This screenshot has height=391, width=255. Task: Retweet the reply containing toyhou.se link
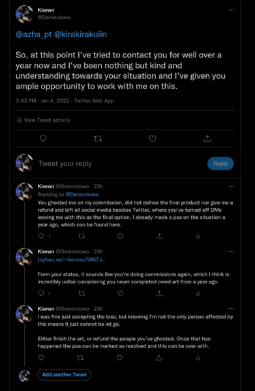82,293
